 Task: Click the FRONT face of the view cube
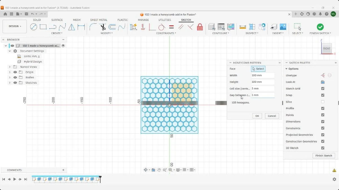pos(327,49)
